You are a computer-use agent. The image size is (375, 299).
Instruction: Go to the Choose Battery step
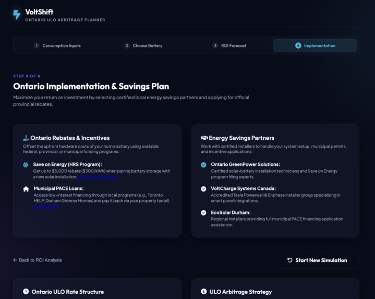143,45
